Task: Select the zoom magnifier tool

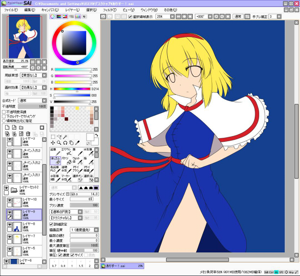Action: [x=59, y=143]
